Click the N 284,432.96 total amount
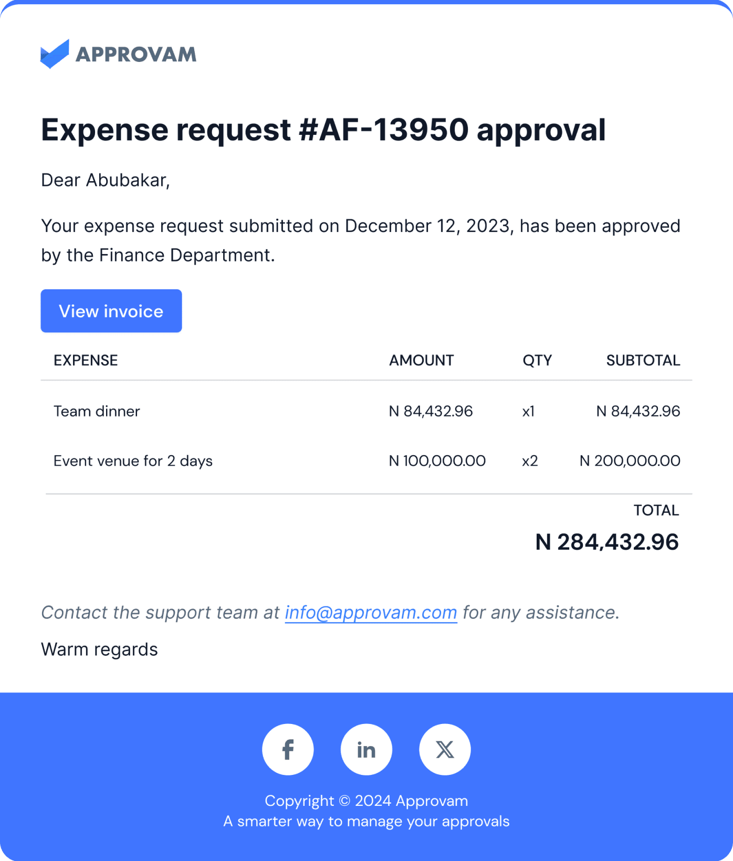 tap(607, 542)
